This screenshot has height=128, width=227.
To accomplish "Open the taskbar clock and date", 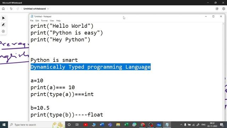I will pos(212,125).
